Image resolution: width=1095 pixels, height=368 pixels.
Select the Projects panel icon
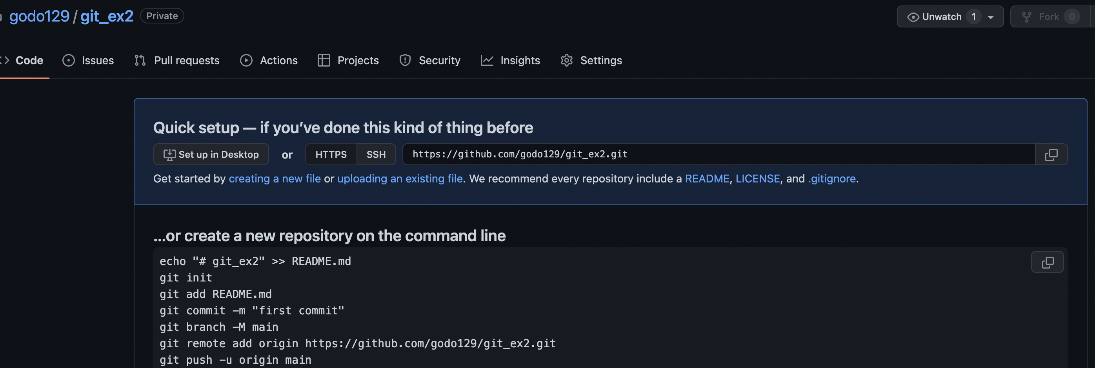pos(324,60)
